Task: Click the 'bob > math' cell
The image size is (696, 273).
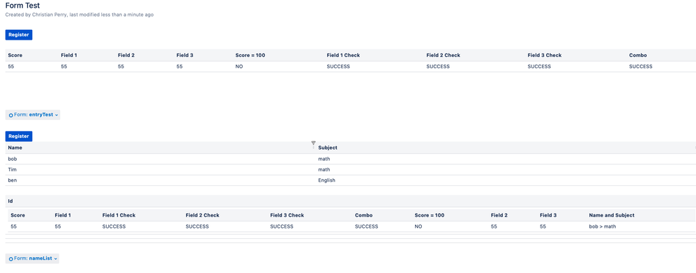Action: coord(603,226)
